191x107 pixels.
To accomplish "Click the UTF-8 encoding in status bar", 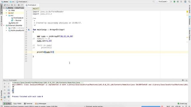I will tap(178, 106).
